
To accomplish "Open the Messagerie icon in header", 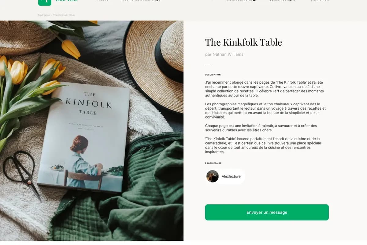I will 229,1.
